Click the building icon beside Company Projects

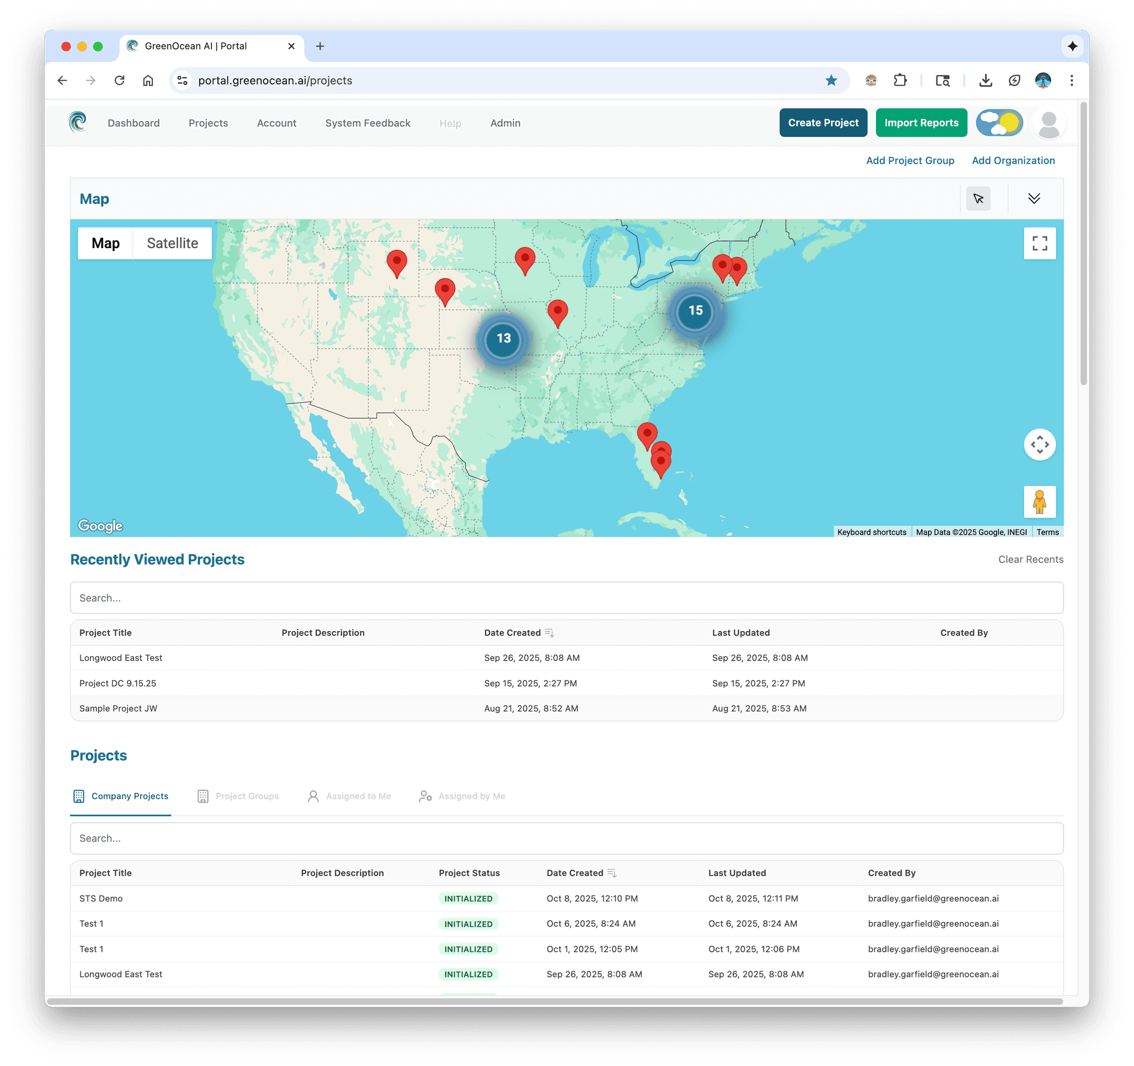(x=78, y=796)
